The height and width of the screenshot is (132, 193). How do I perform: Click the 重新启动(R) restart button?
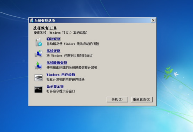(142, 99)
